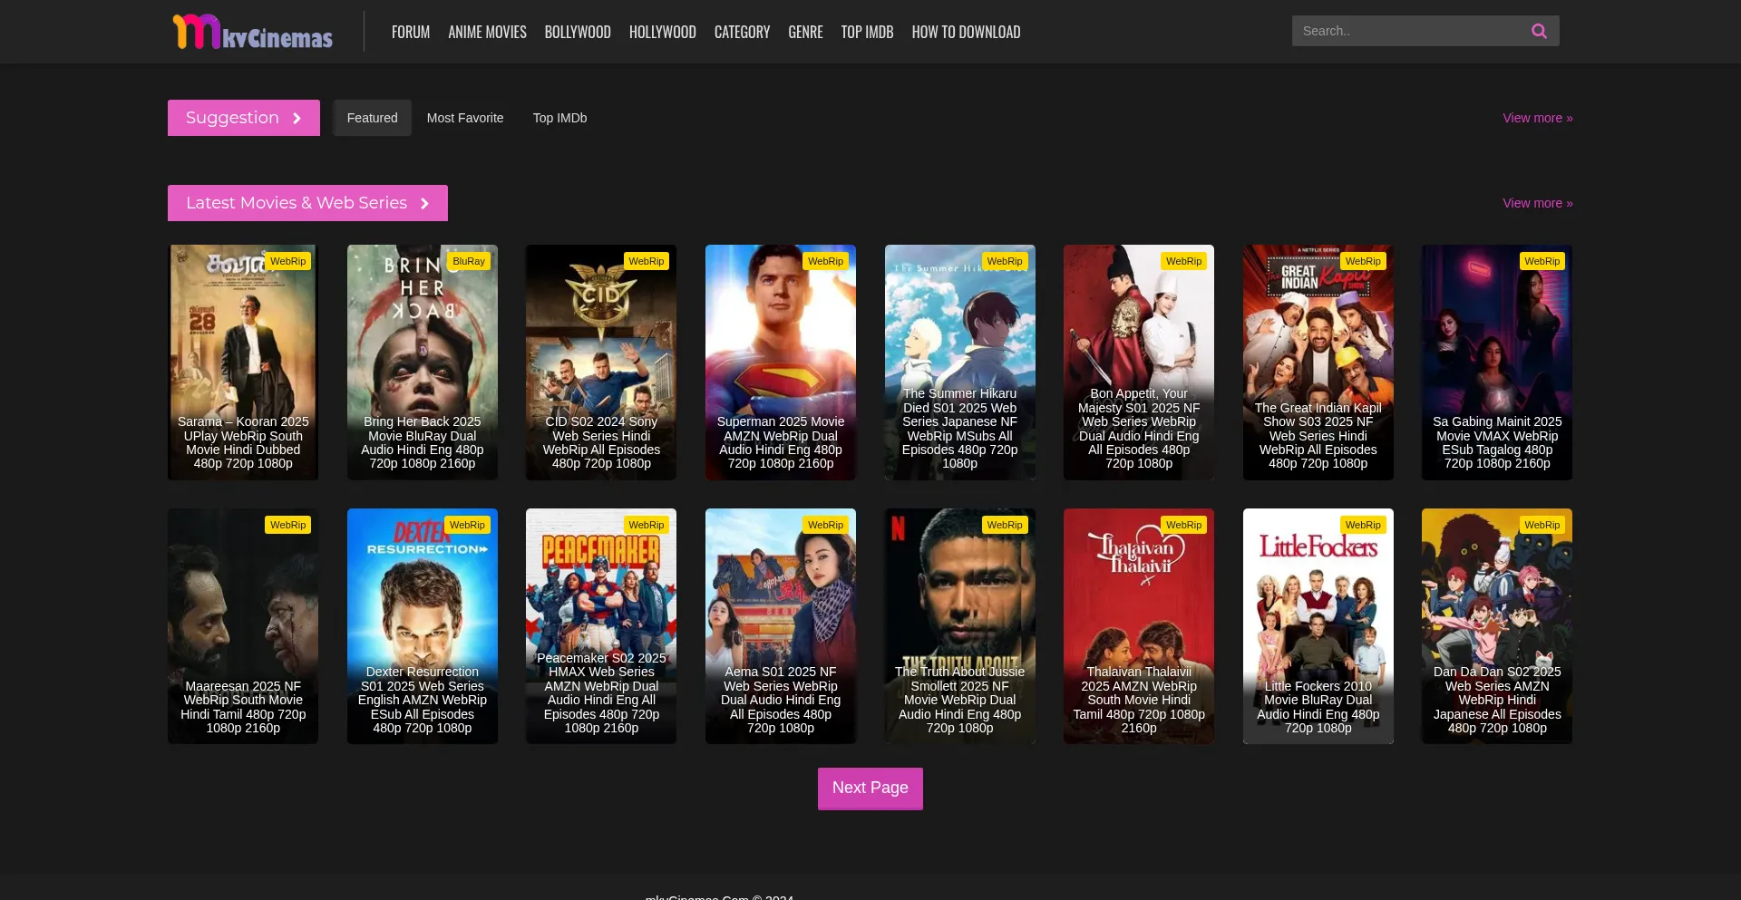The height and width of the screenshot is (900, 1741).
Task: Open Peacemaker S02 2025 poster
Action: click(x=601, y=626)
